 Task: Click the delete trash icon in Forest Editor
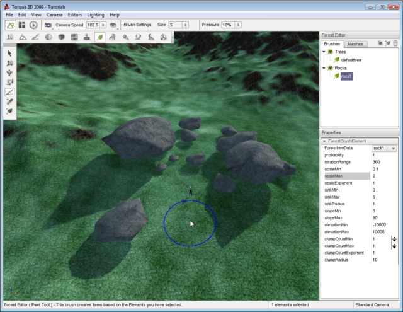[x=395, y=43]
